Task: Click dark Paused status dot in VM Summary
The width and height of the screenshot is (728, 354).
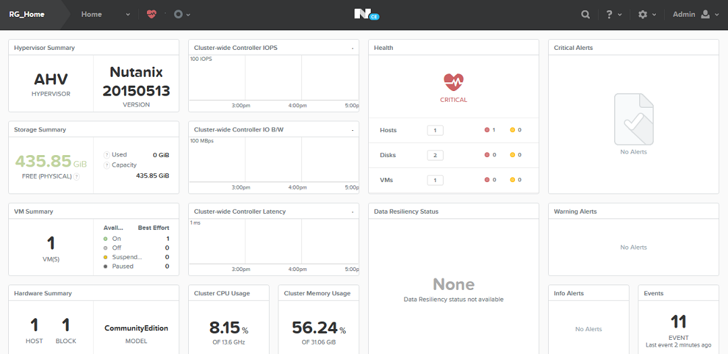Action: coord(106,266)
